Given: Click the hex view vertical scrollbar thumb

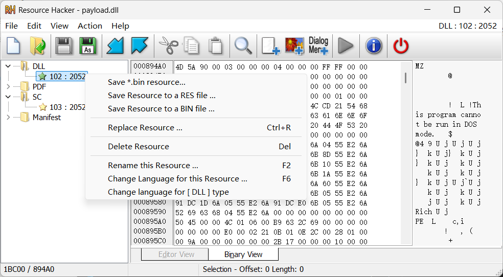Looking at the screenshot, I should 406,78.
